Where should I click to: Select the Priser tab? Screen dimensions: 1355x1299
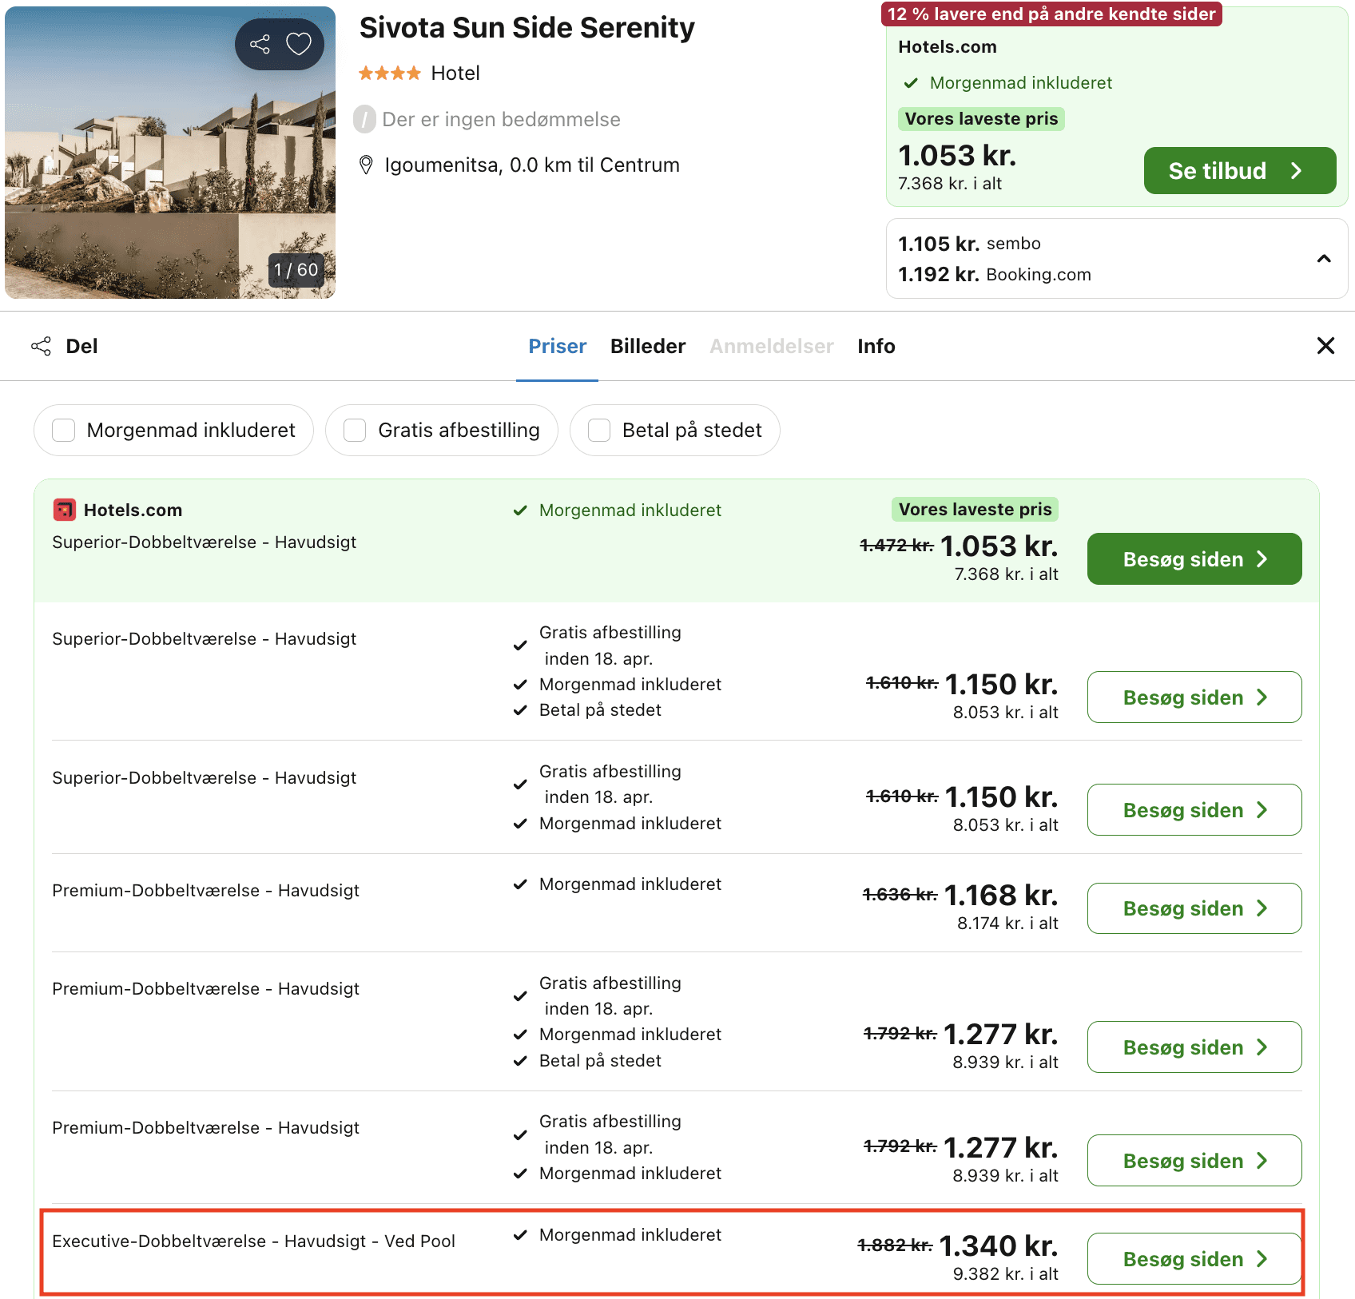point(557,346)
